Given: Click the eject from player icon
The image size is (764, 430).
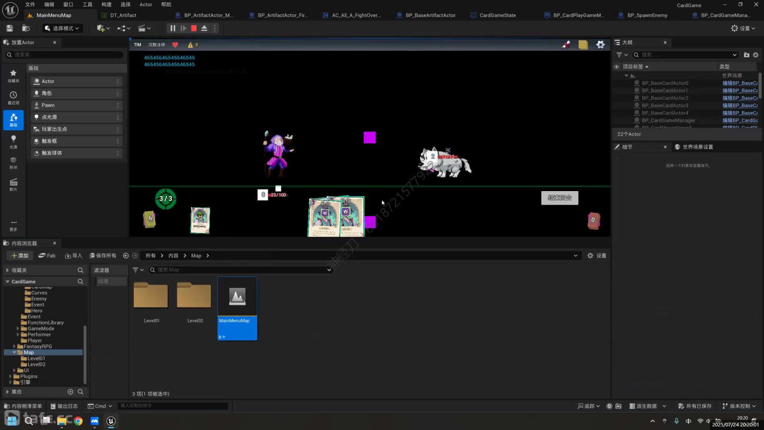Looking at the screenshot, I should click(x=204, y=28).
